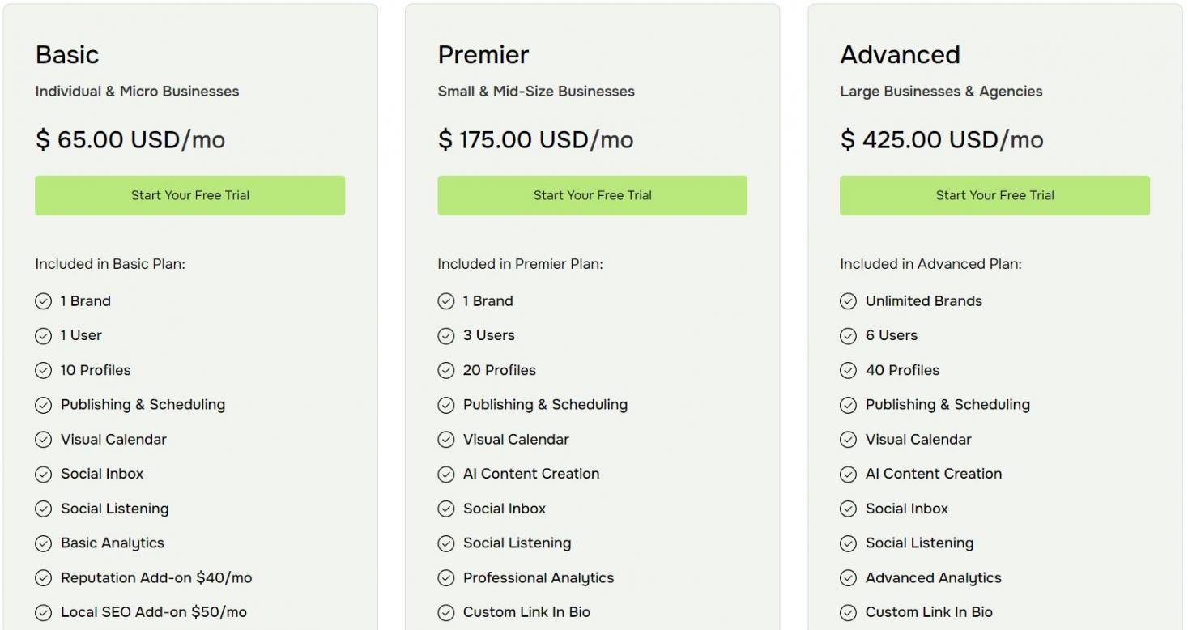Click Start Your Free Trial under Advanced

tap(994, 195)
